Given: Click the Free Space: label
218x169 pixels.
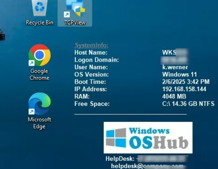Looking at the screenshot, I should [x=92, y=104].
